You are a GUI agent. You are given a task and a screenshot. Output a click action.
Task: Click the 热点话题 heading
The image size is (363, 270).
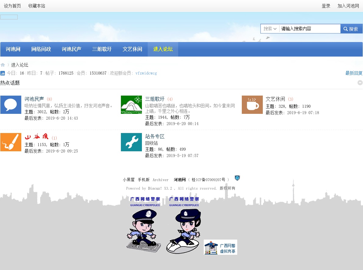(x=10, y=83)
